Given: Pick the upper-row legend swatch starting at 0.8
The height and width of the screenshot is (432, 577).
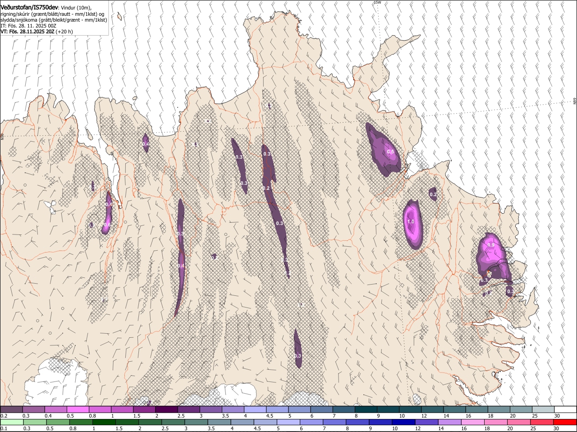Looking at the screenshot, I should [x=100, y=409].
